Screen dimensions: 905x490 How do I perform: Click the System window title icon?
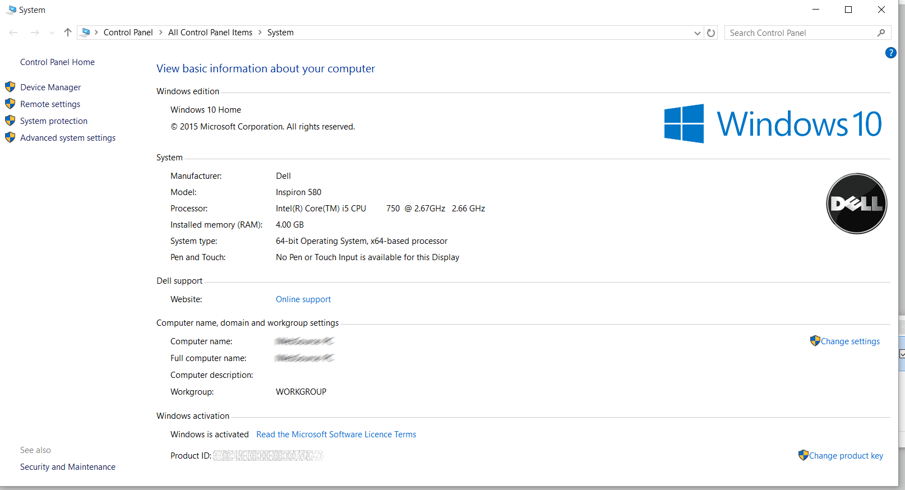point(11,10)
